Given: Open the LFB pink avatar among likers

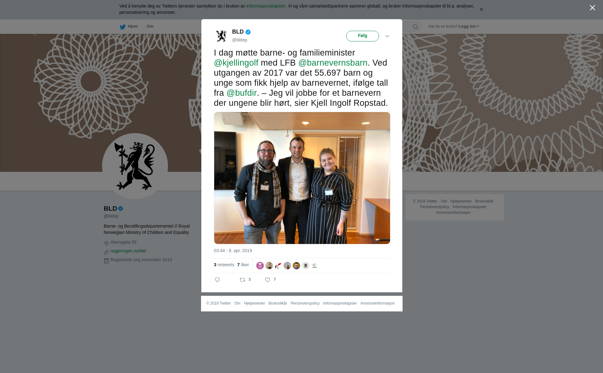Looking at the screenshot, I should click(x=260, y=266).
